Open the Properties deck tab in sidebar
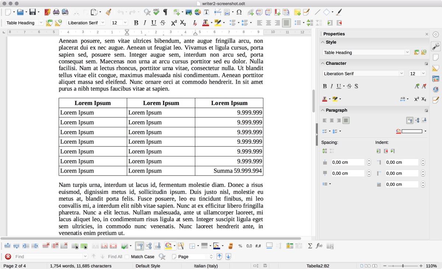Viewport: 442px width, 269px height. (x=436, y=46)
